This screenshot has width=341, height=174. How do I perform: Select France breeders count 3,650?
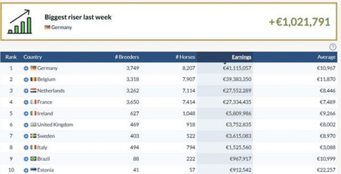point(132,102)
